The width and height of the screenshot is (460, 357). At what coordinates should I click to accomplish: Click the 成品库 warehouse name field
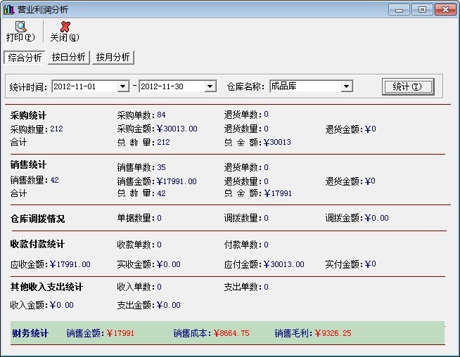[x=304, y=86]
